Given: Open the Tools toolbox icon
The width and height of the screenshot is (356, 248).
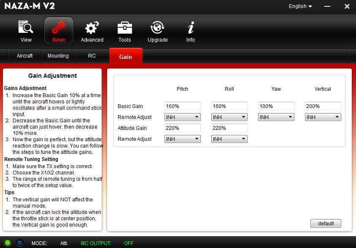Looking at the screenshot, I should pyautogui.click(x=124, y=28).
